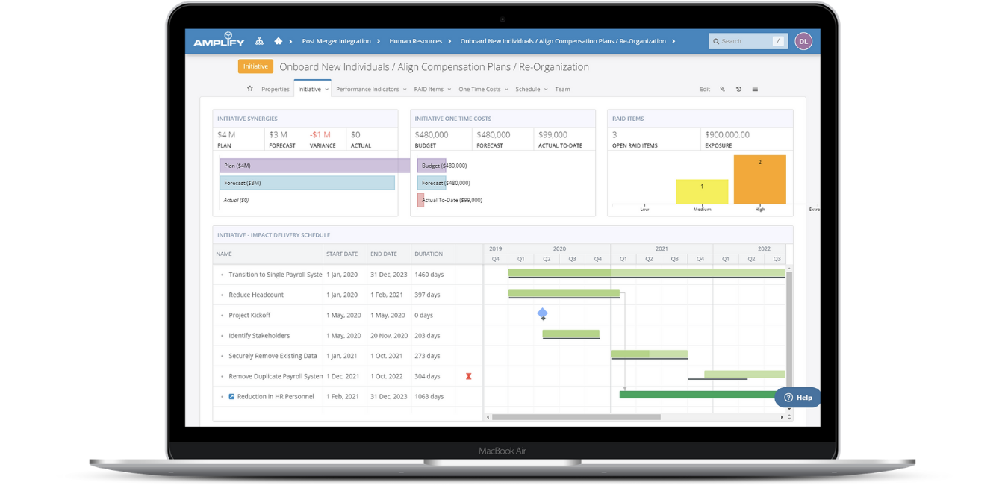1008x485 pixels.
Task: Click the slash shortcut key badge
Action: 778,41
